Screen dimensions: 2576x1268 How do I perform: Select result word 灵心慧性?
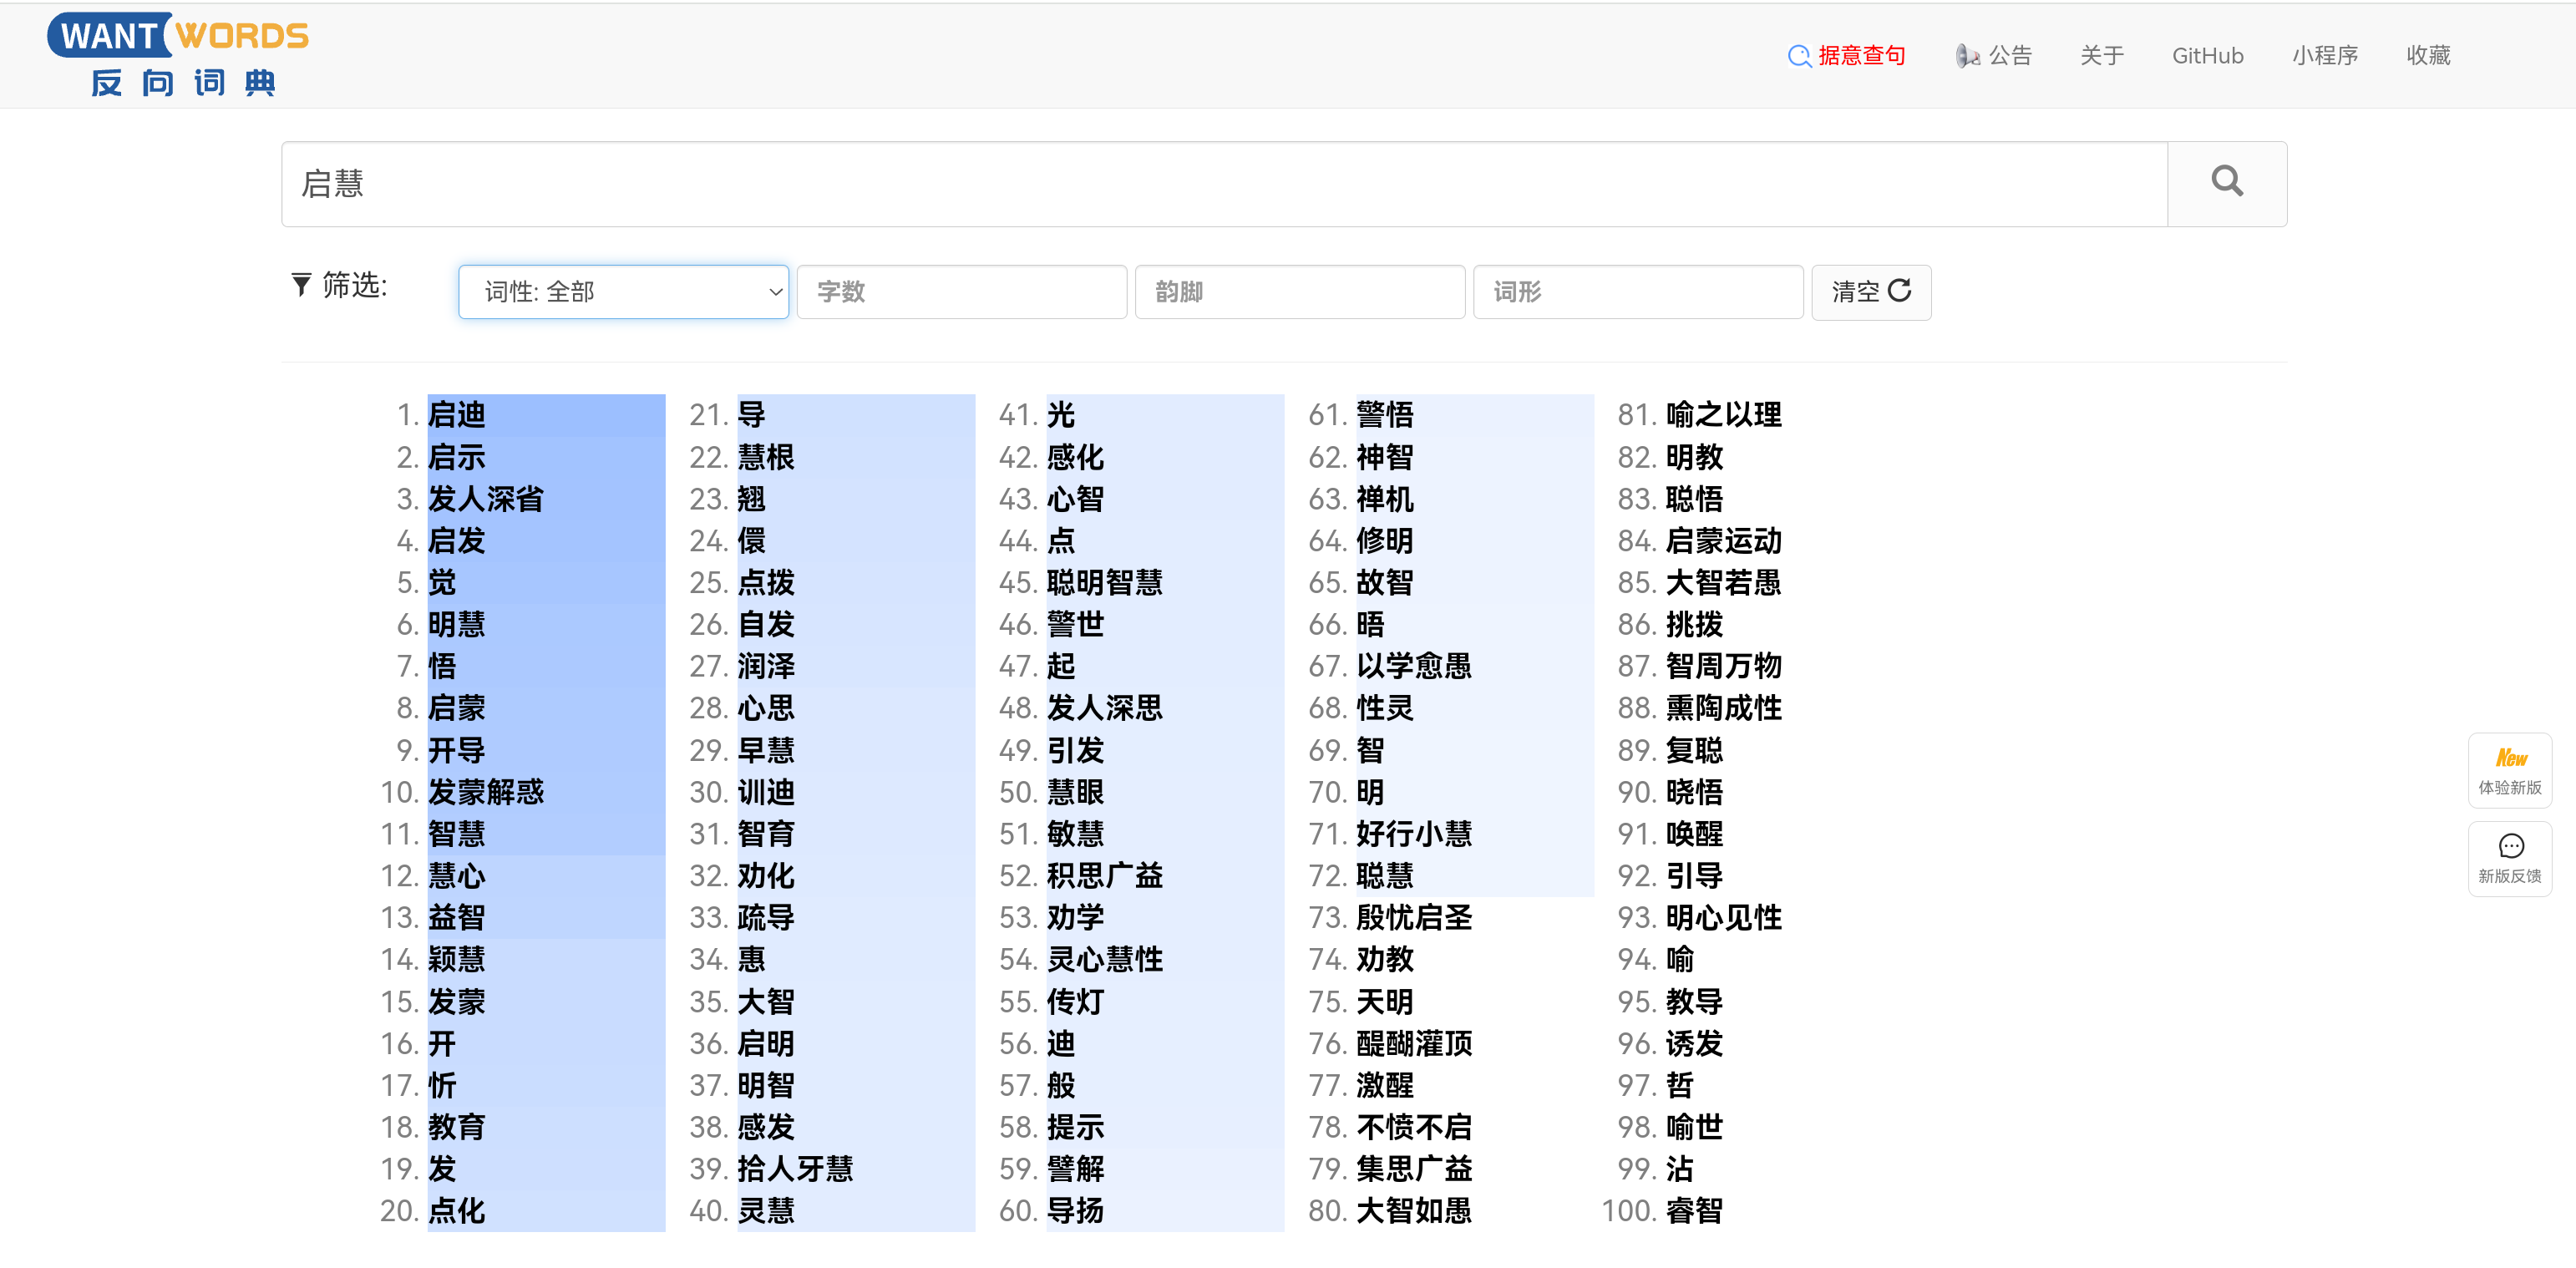1105,959
